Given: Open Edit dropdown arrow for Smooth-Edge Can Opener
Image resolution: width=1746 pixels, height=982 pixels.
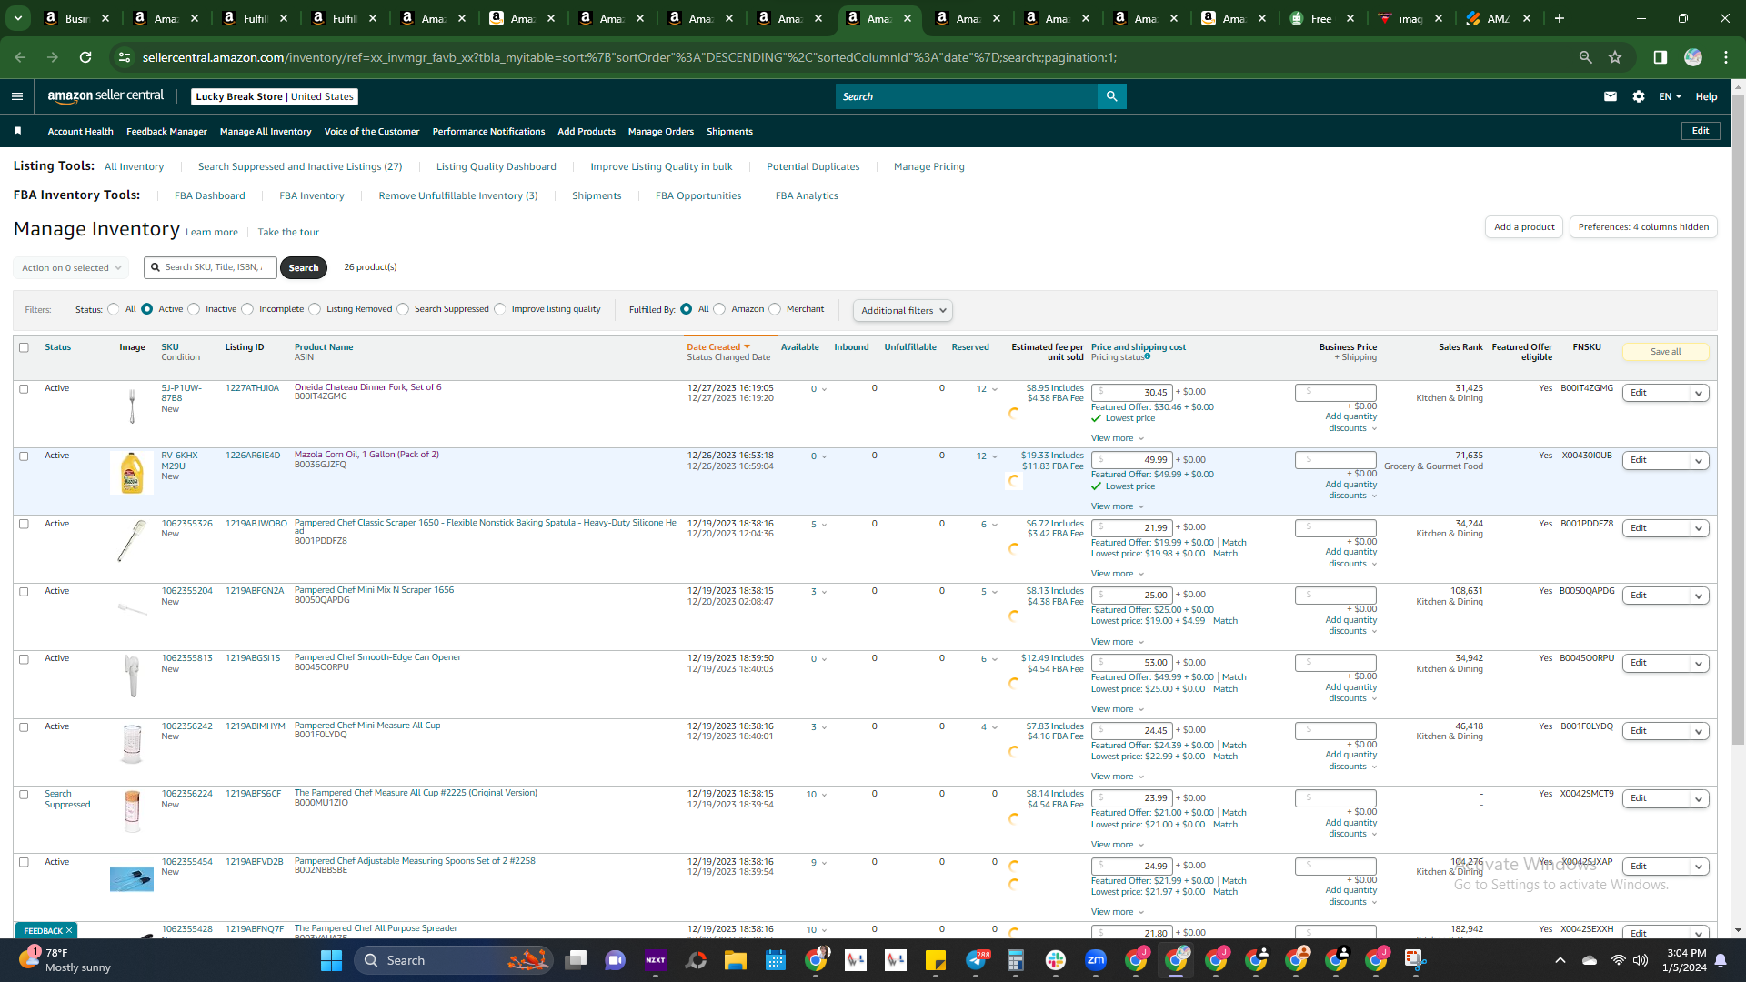Looking at the screenshot, I should pos(1699,664).
